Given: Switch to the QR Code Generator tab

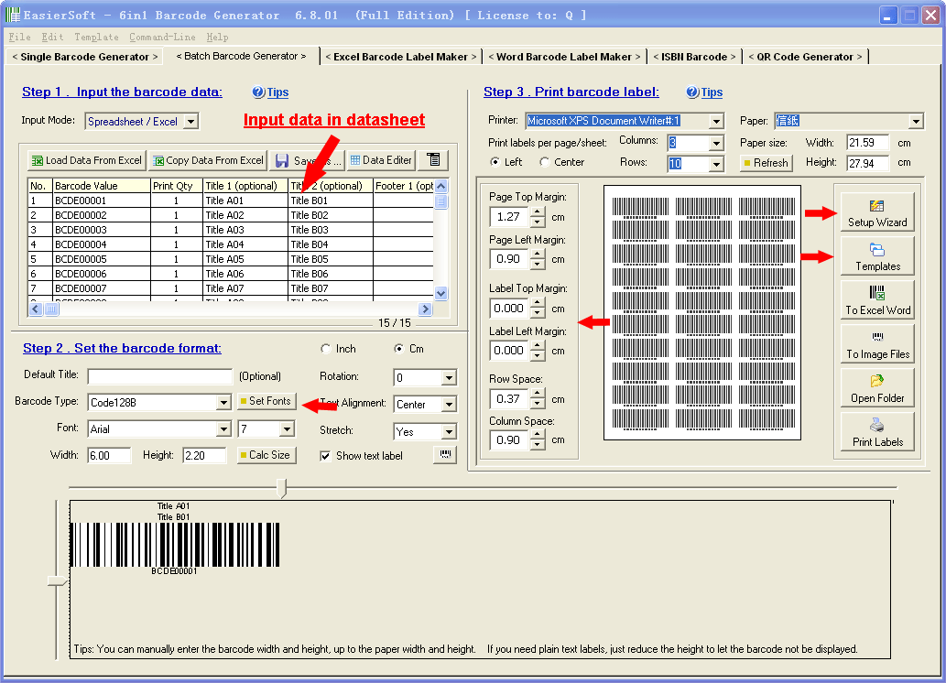Looking at the screenshot, I should [x=803, y=56].
